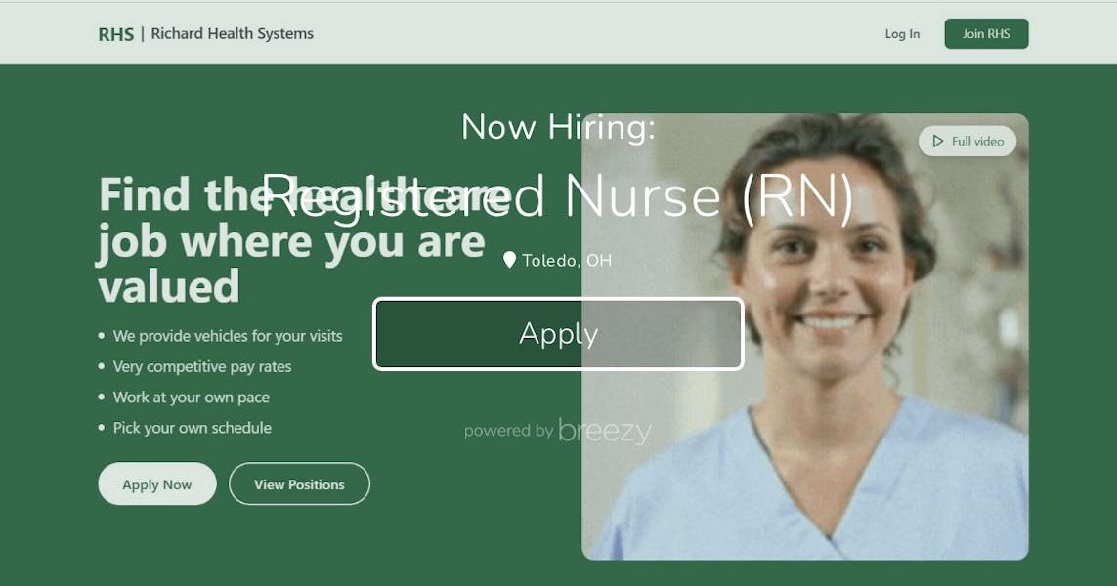Viewport: 1117px width, 586px height.
Task: Click the nurse video thumbnail
Action: click(805, 337)
